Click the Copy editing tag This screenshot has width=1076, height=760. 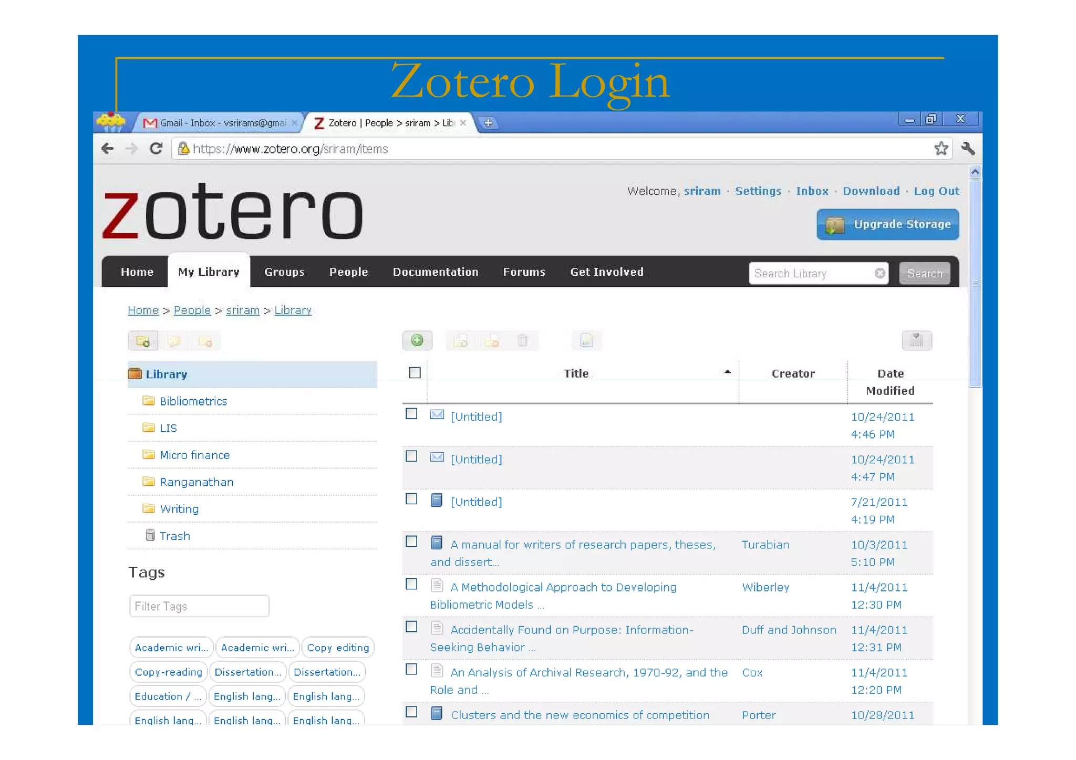pos(338,648)
